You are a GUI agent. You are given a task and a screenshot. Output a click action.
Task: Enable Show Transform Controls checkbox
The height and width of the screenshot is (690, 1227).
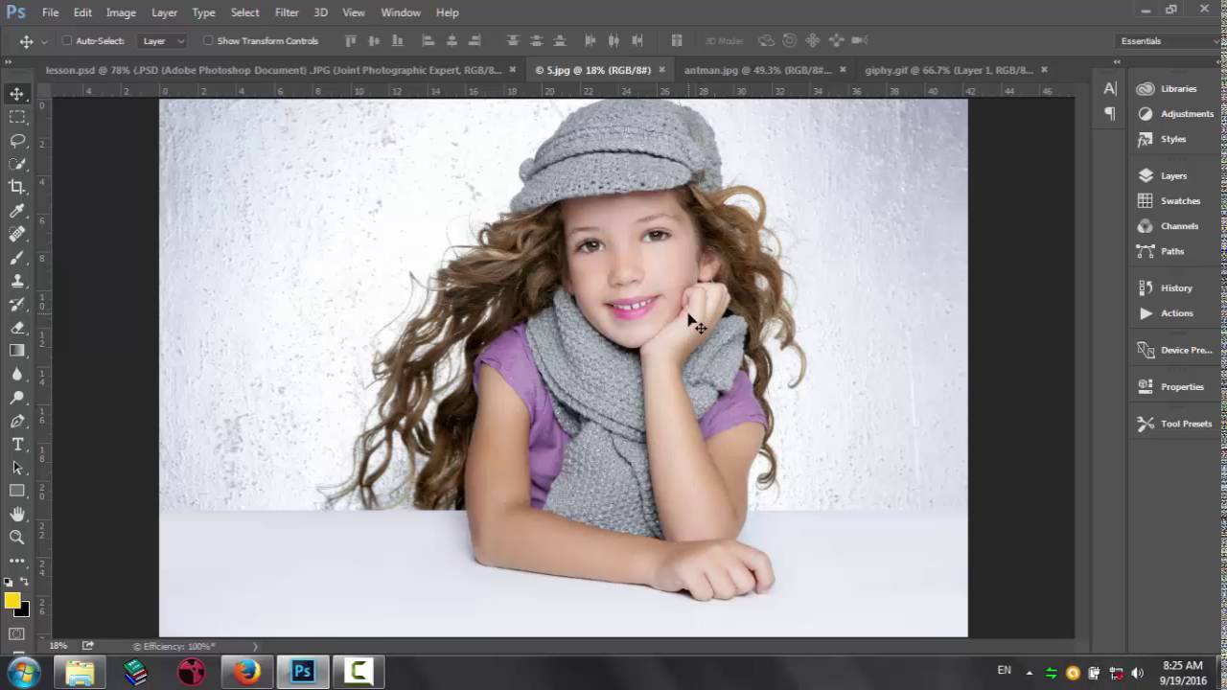pyautogui.click(x=208, y=41)
